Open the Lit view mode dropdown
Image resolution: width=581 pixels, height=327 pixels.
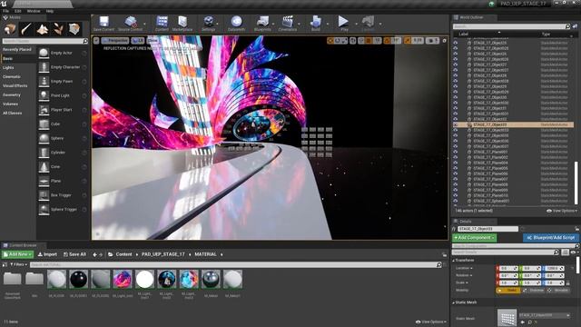point(137,40)
